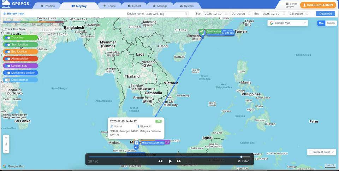Play the track replay
Image resolution: width=339 pixels, height=171 pixels.
coord(170,161)
